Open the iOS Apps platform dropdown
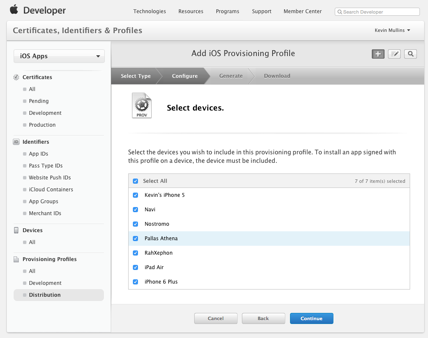The height and width of the screenshot is (338, 428). (x=59, y=56)
